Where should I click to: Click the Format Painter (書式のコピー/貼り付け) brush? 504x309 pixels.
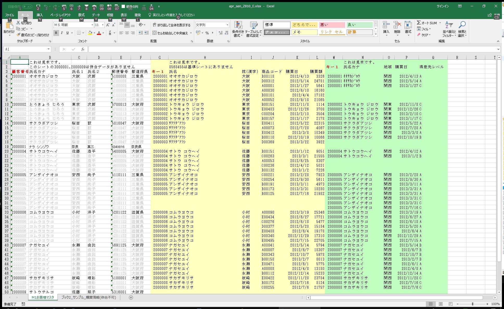tap(18, 35)
